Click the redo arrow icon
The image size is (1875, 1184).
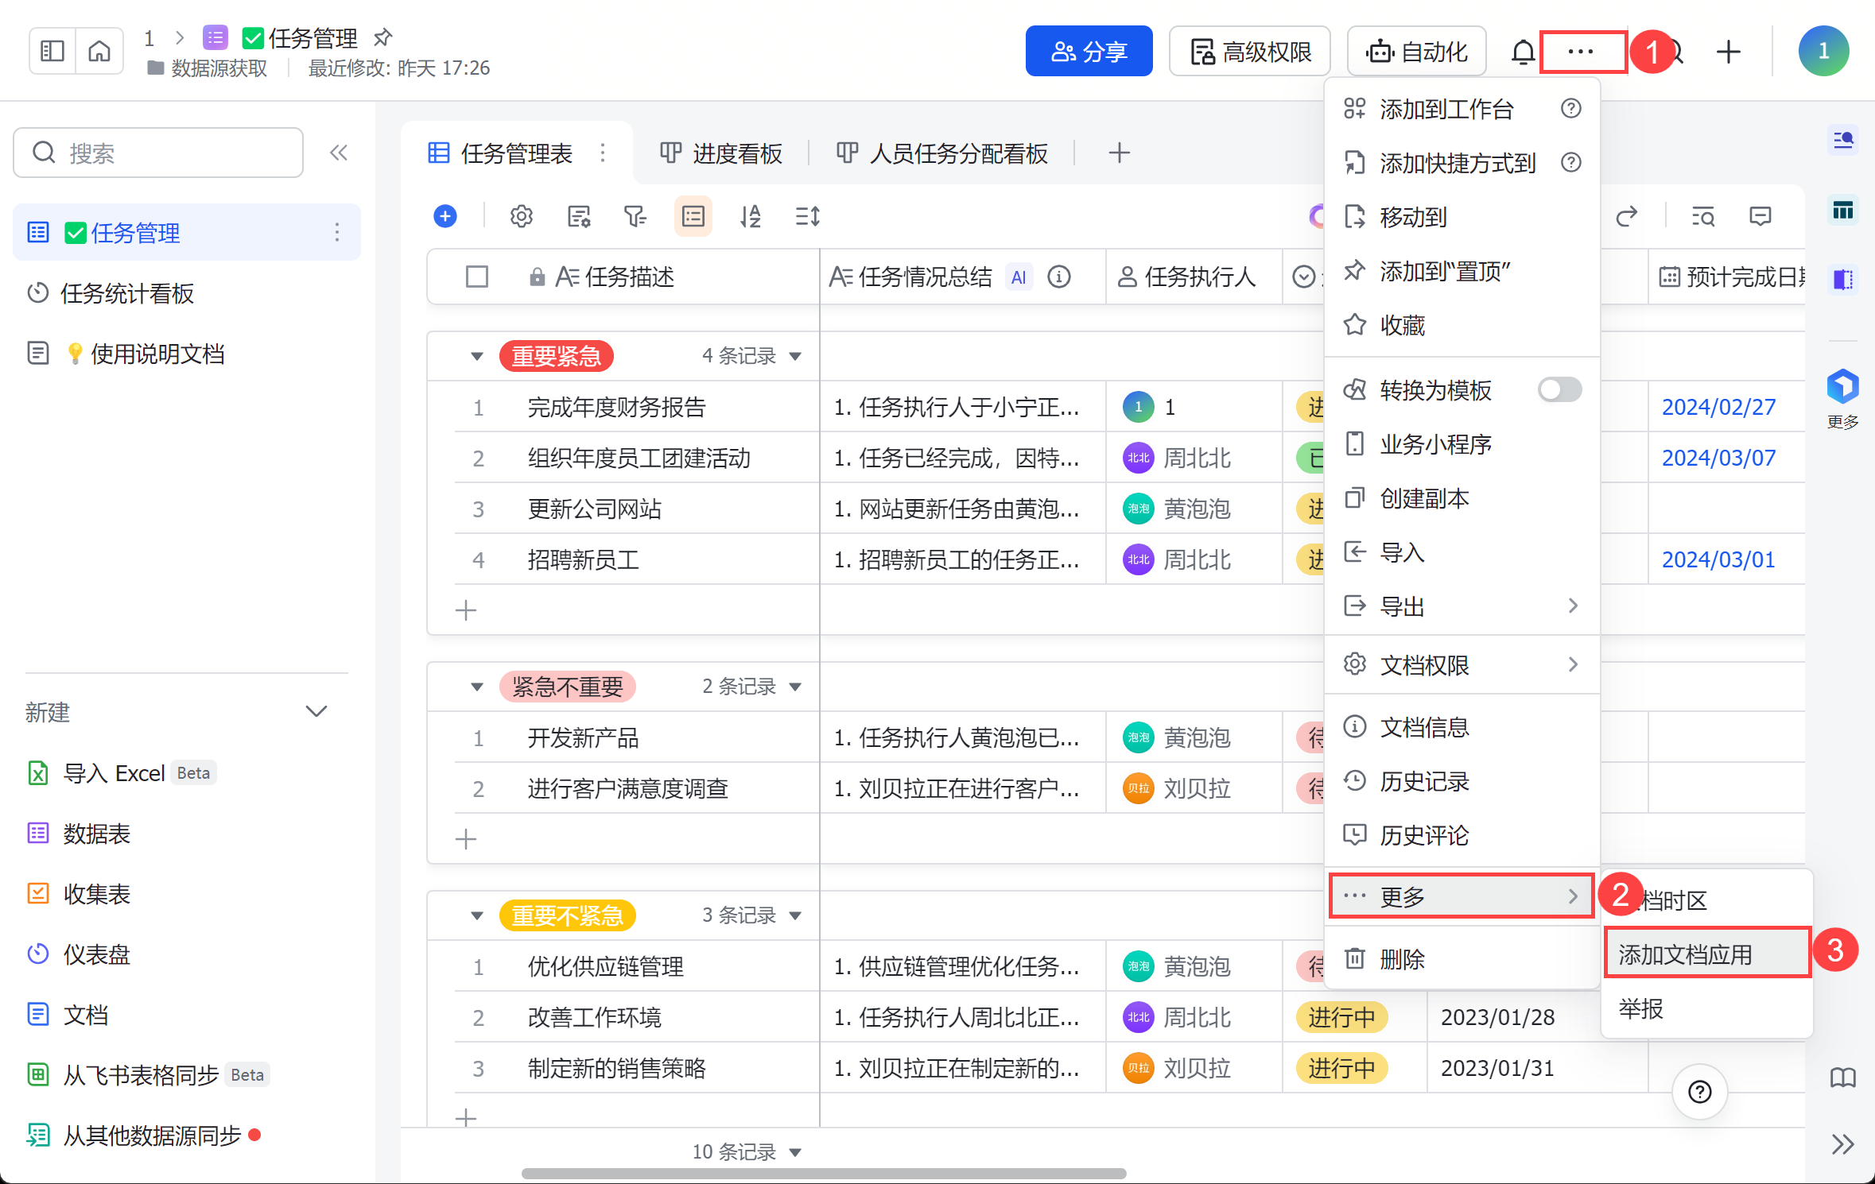[x=1627, y=216]
